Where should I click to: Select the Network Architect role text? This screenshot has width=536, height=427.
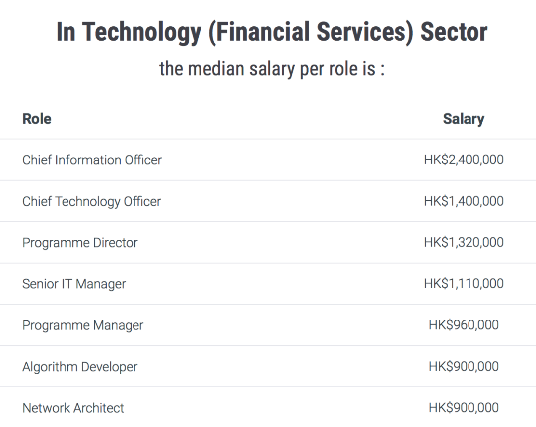tap(73, 408)
